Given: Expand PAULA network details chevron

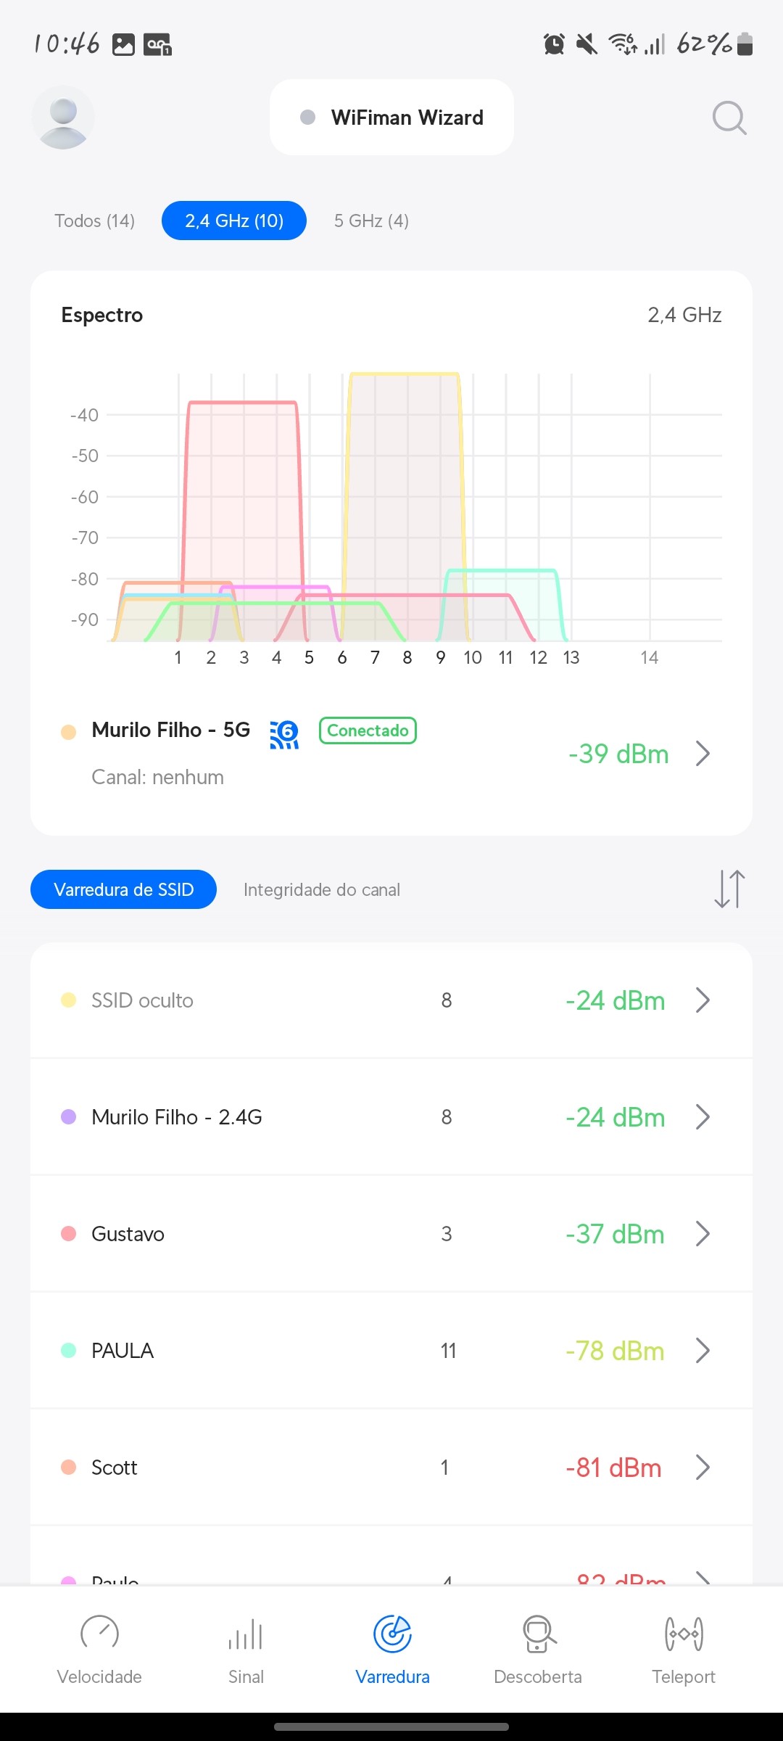Looking at the screenshot, I should point(702,1350).
